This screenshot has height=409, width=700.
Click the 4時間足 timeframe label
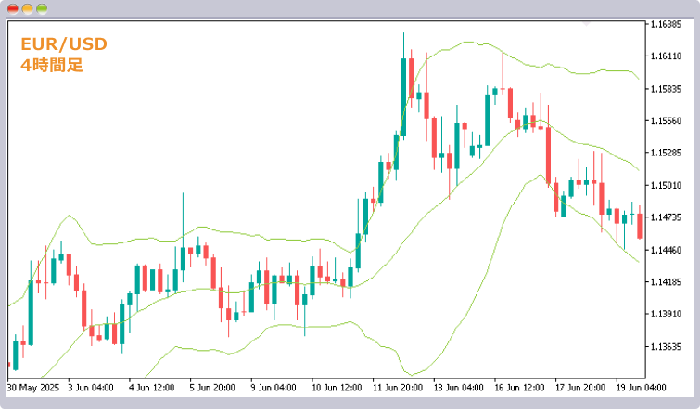coord(52,65)
